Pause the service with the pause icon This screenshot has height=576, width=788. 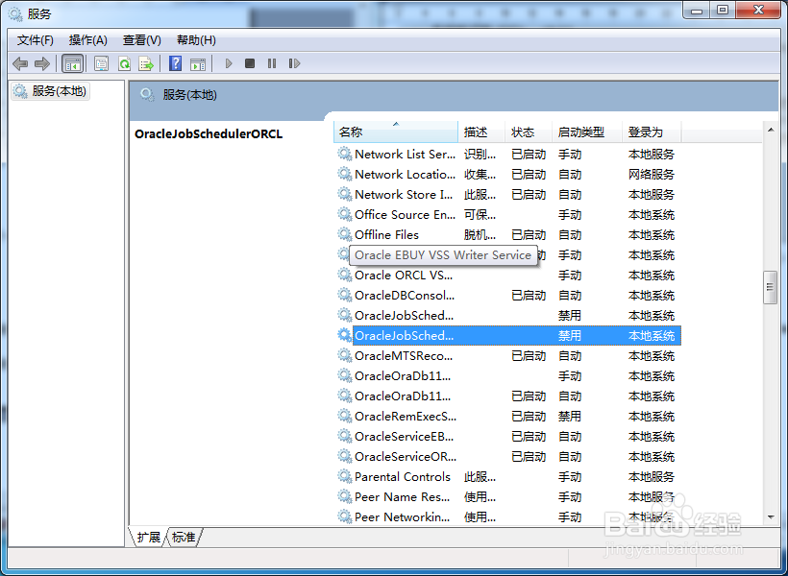coord(272,63)
